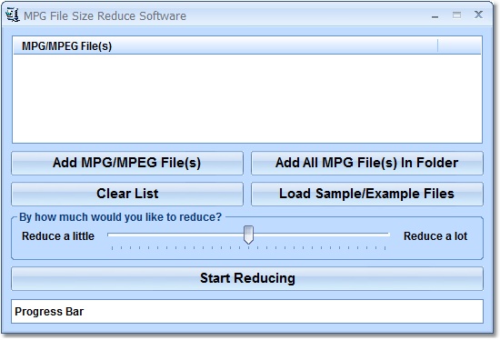The height and width of the screenshot is (340, 500).
Task: Click inside the empty file list area
Action: point(247,98)
